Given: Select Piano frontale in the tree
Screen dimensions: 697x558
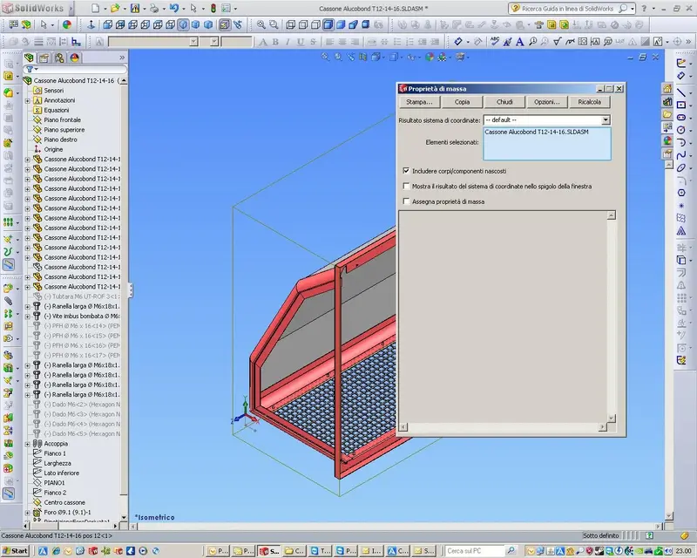Looking at the screenshot, I should pyautogui.click(x=62, y=119).
